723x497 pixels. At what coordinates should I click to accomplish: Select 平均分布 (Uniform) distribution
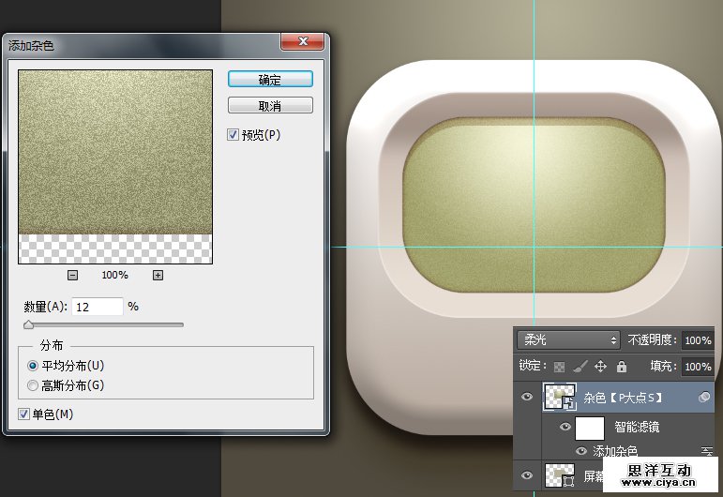[34, 366]
